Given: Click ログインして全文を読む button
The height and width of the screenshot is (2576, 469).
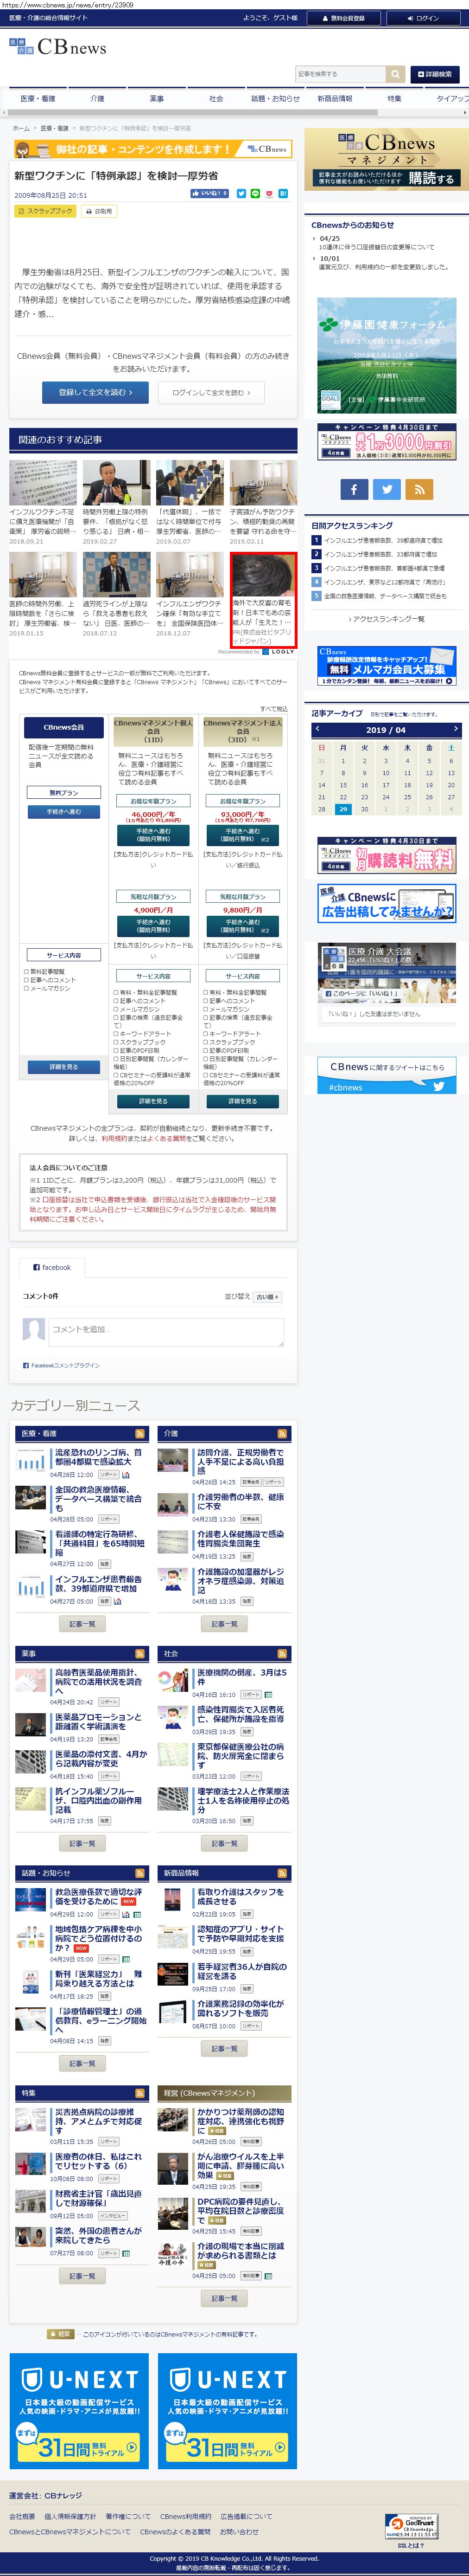Looking at the screenshot, I should pyautogui.click(x=210, y=392).
